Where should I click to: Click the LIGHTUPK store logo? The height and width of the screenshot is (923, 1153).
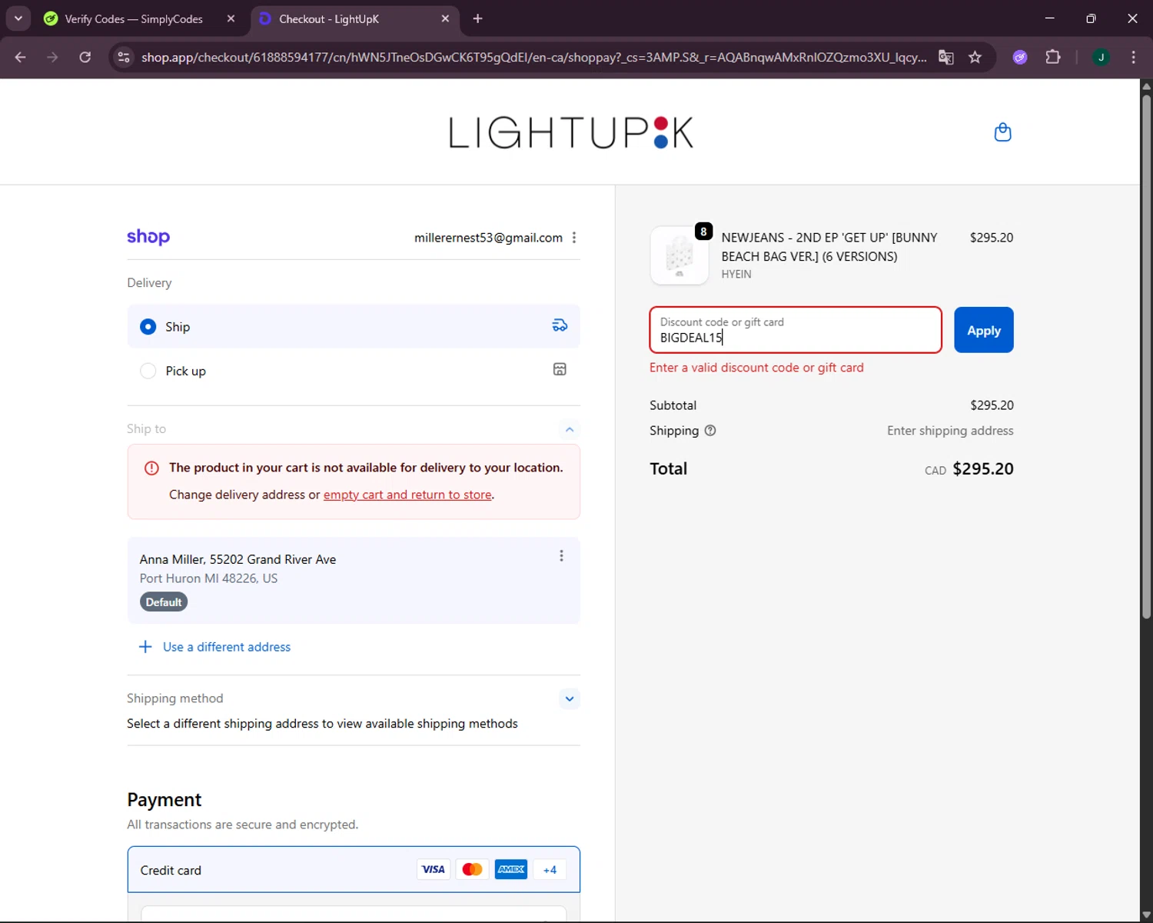(571, 132)
